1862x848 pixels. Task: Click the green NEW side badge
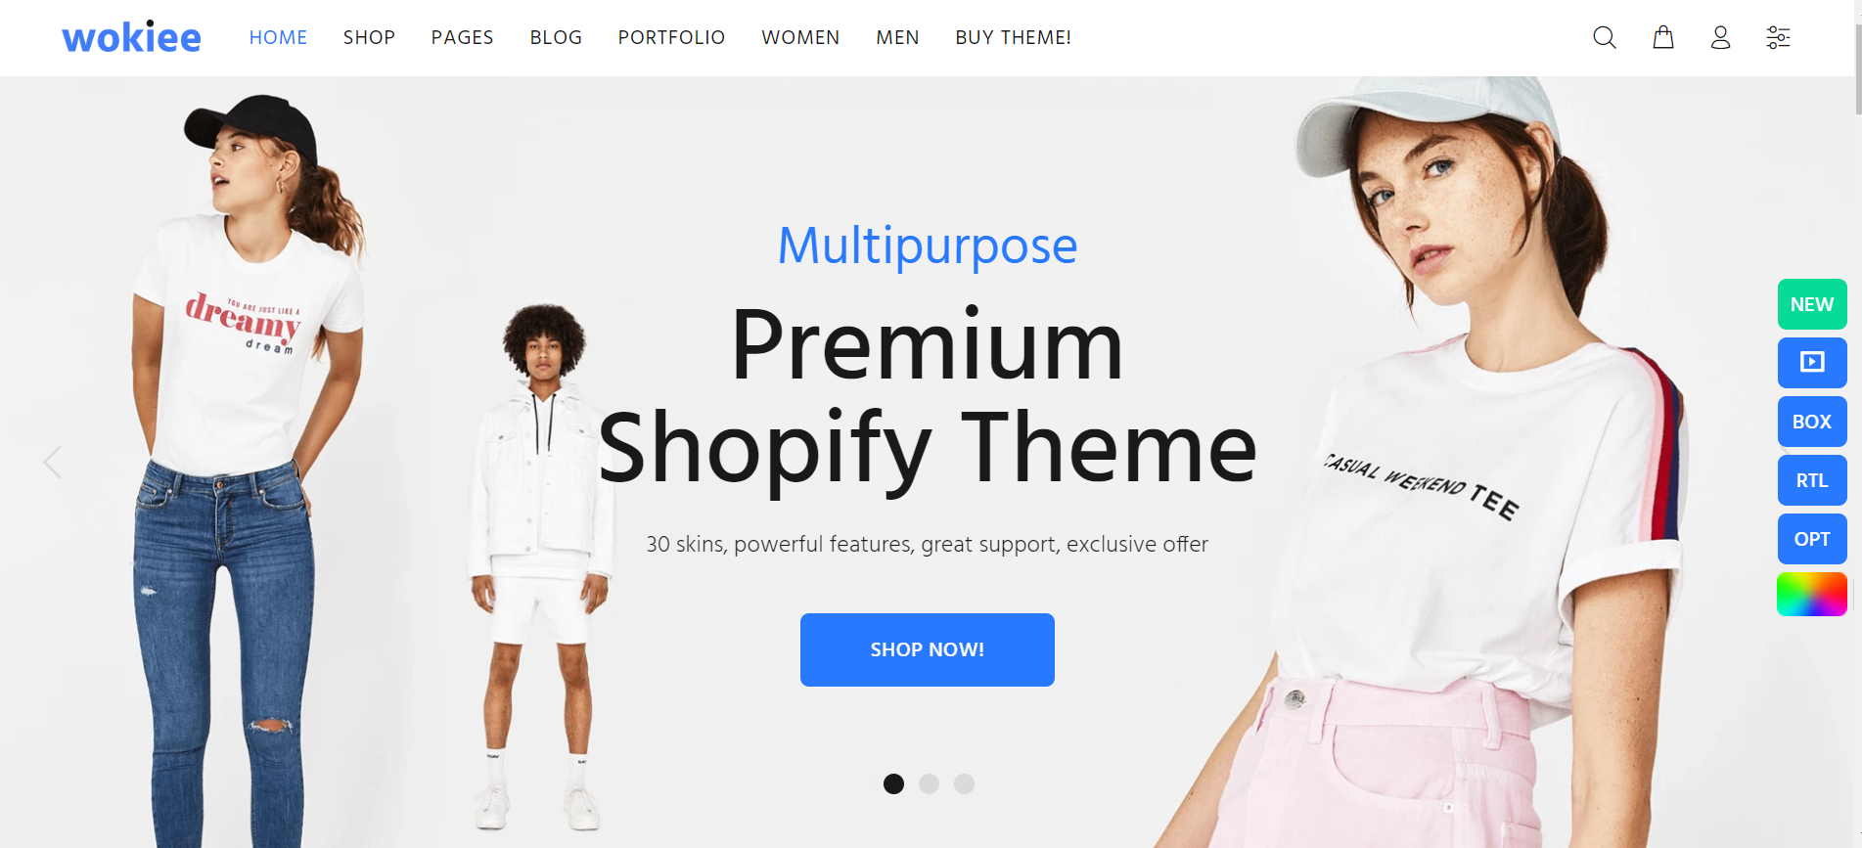[1812, 304]
